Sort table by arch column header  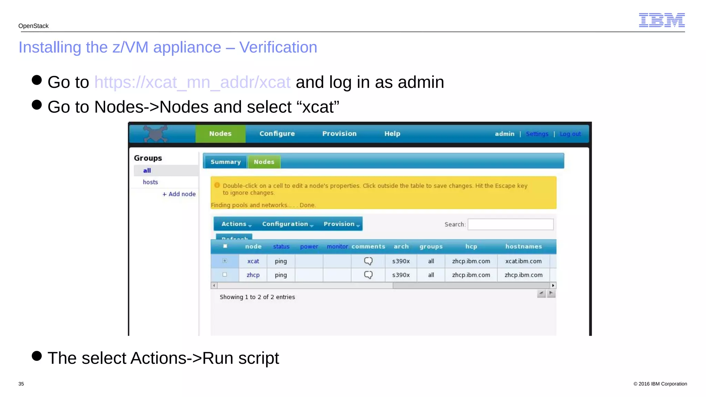coord(401,246)
